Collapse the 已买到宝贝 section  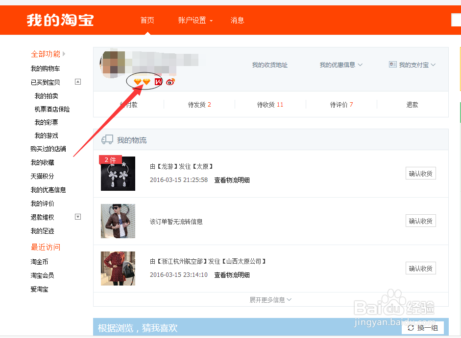click(x=78, y=82)
